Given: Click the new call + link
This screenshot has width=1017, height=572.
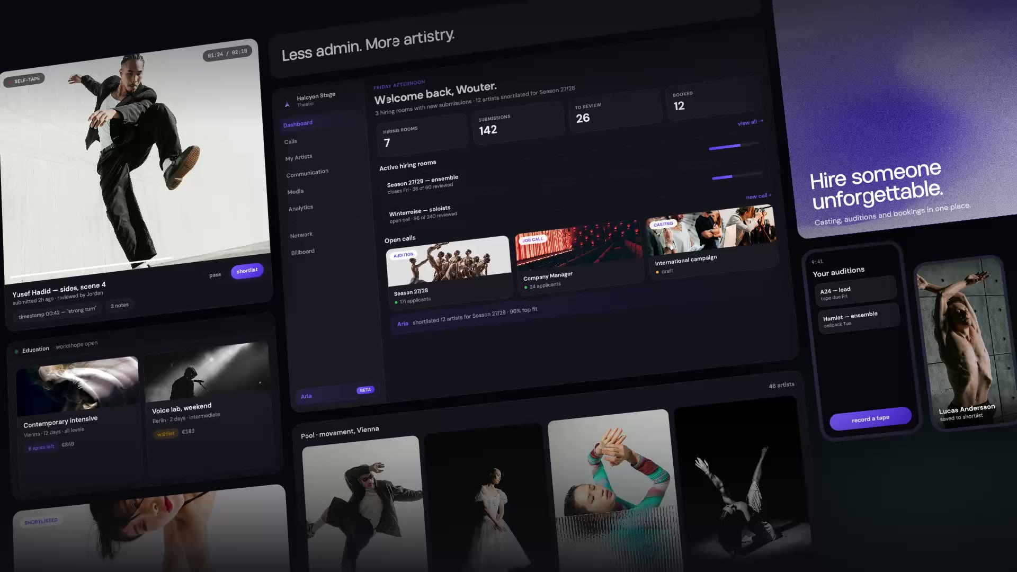Looking at the screenshot, I should tap(759, 196).
